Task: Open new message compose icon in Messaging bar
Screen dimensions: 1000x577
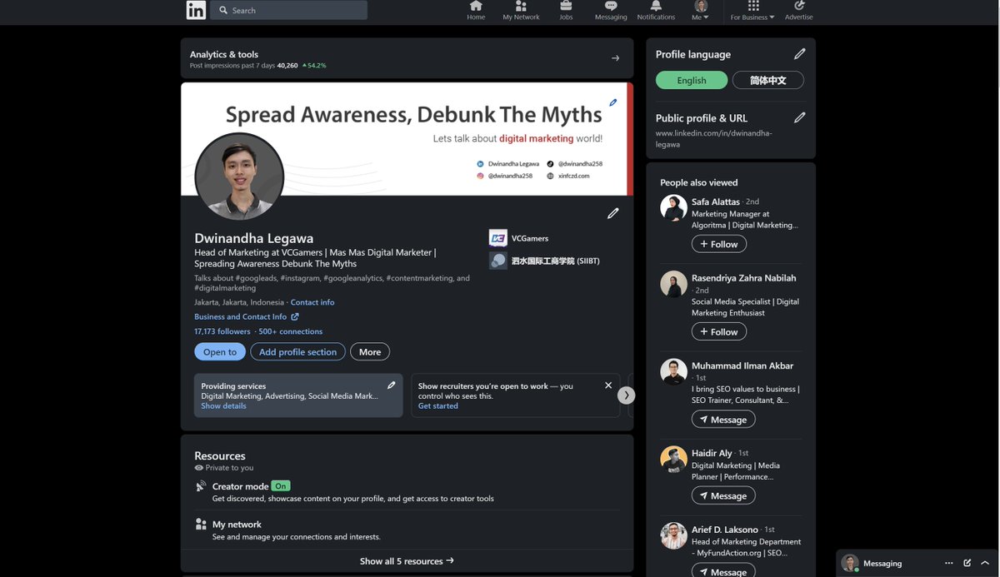Action: pyautogui.click(x=967, y=563)
